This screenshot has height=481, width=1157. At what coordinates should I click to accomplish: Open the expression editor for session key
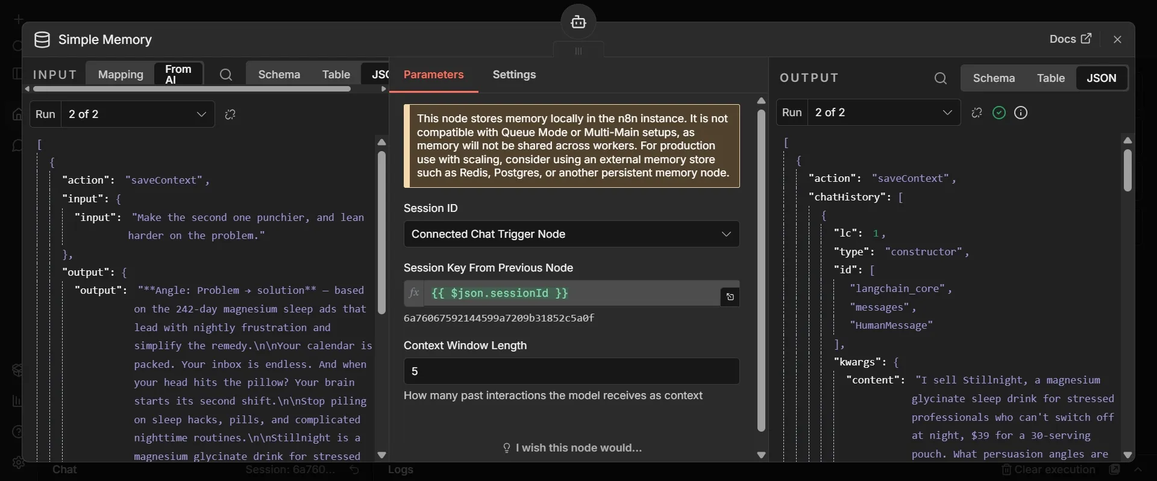coord(730,297)
